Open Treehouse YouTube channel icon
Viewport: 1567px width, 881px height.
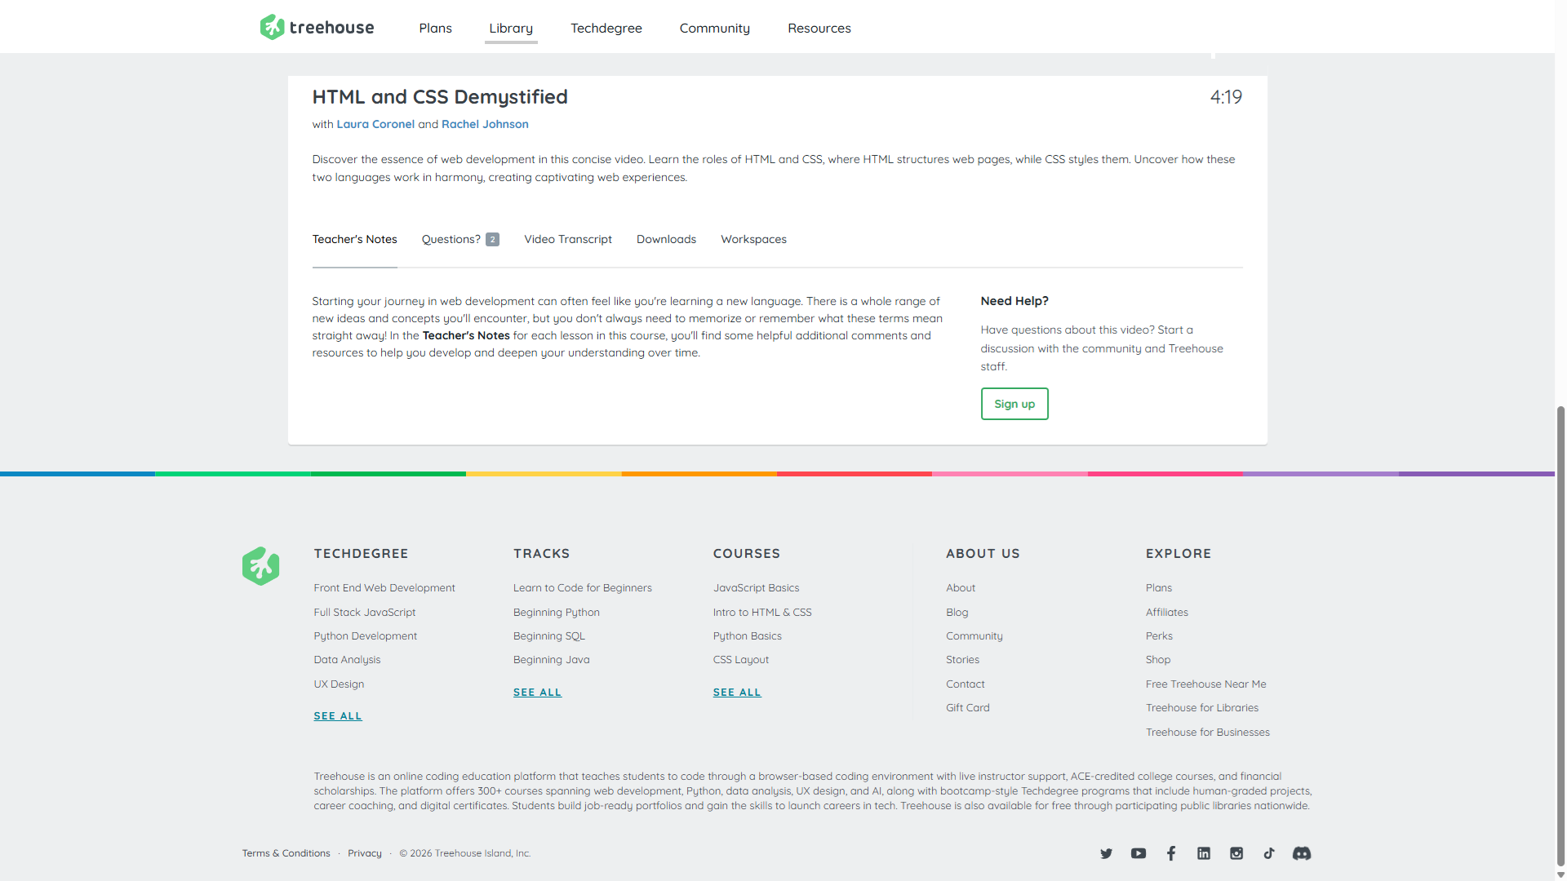point(1139,853)
